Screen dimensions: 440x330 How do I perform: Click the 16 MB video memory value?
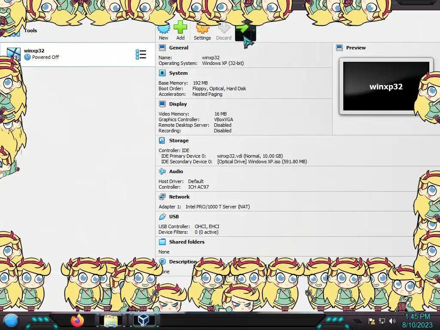point(220,113)
